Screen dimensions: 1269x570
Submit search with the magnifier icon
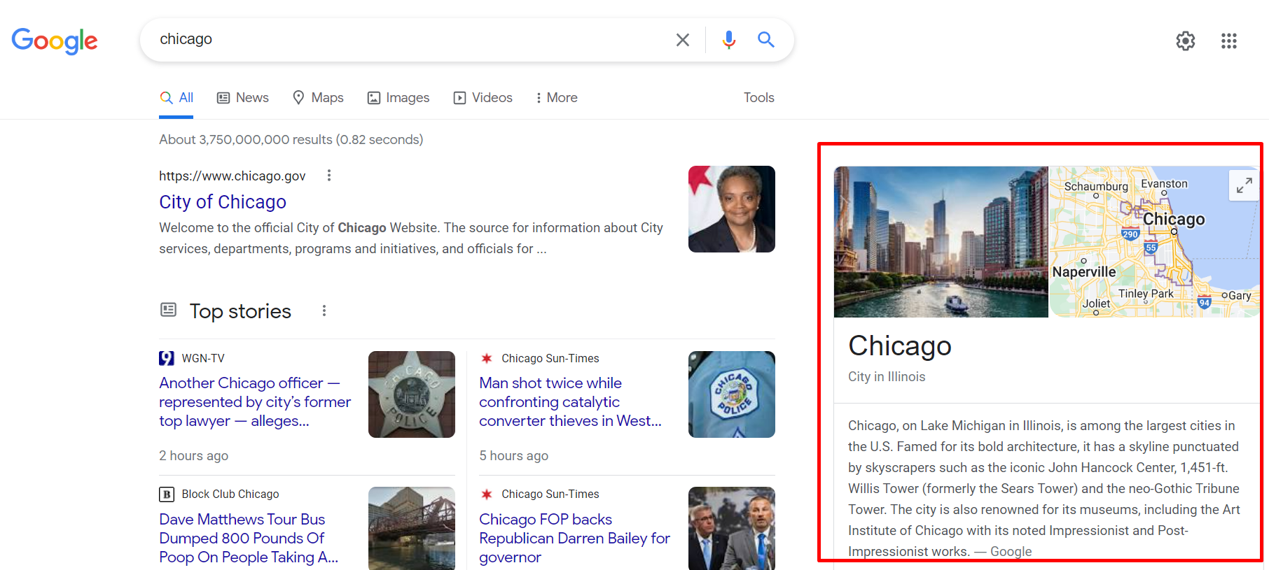766,40
